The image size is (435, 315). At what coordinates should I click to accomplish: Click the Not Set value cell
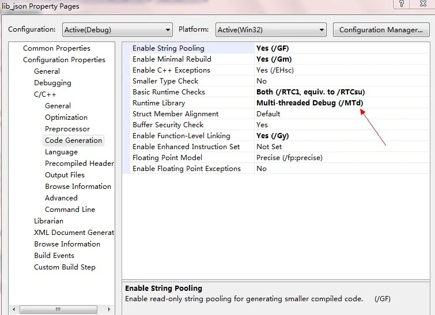[x=342, y=147]
